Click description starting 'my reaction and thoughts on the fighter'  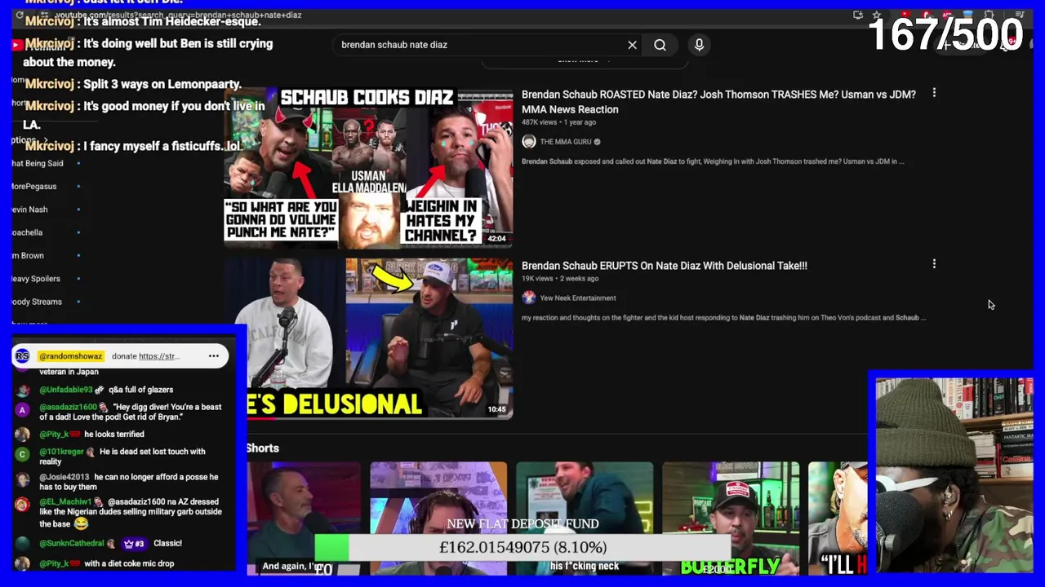723,317
